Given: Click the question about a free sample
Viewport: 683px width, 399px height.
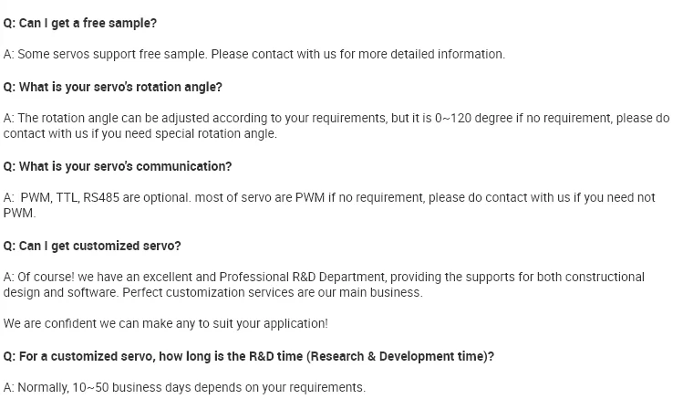Looking at the screenshot, I should click(80, 23).
